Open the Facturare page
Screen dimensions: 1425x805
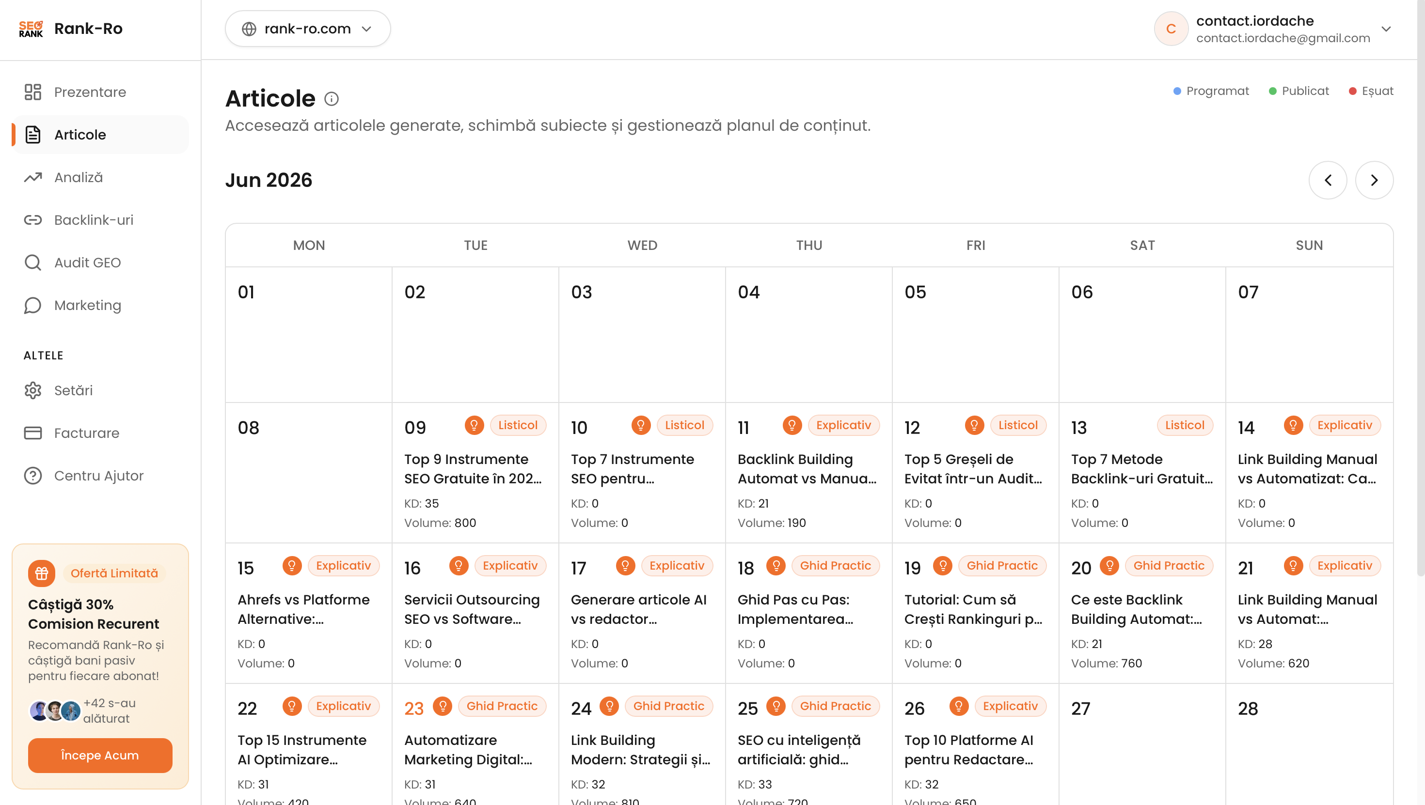pos(100,433)
